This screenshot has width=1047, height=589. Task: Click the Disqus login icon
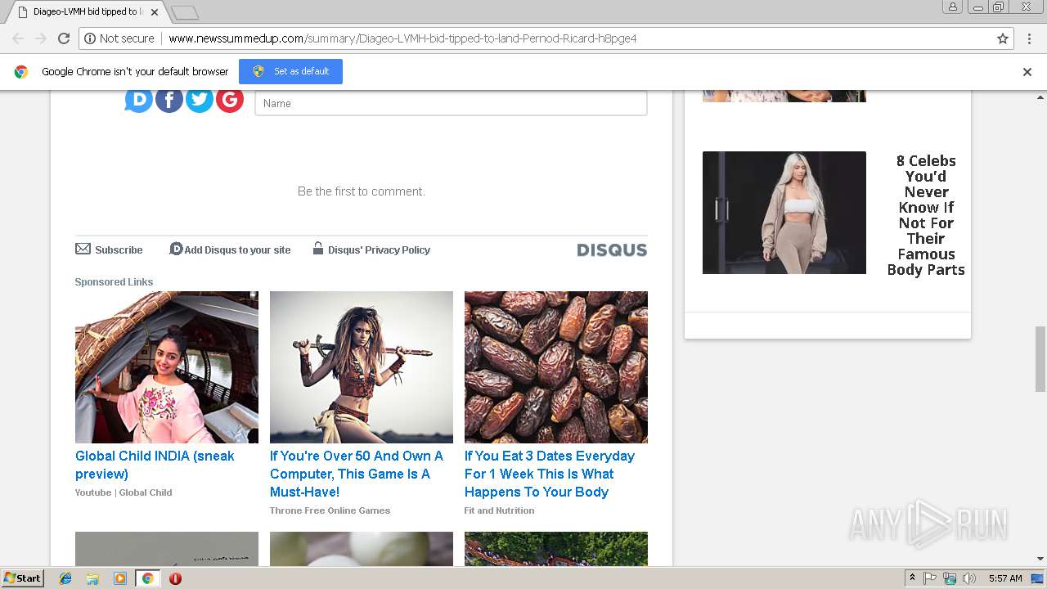coord(139,100)
